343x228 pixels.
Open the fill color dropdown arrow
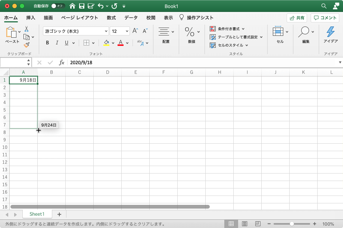(113, 43)
